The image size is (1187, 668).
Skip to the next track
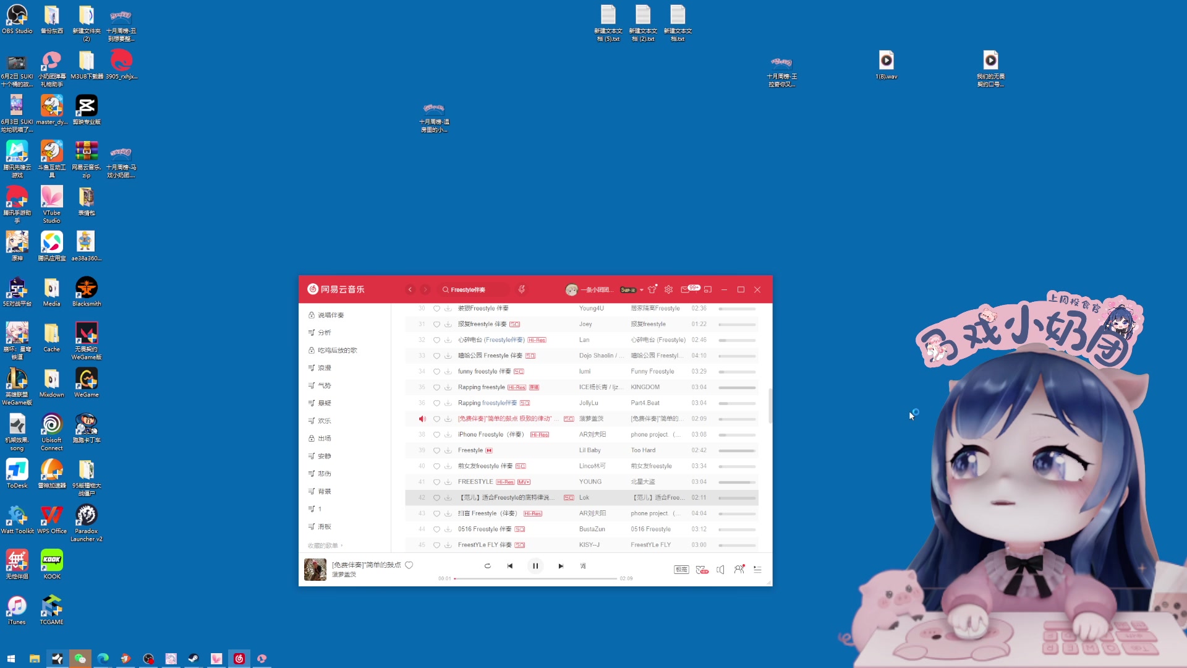pos(561,566)
